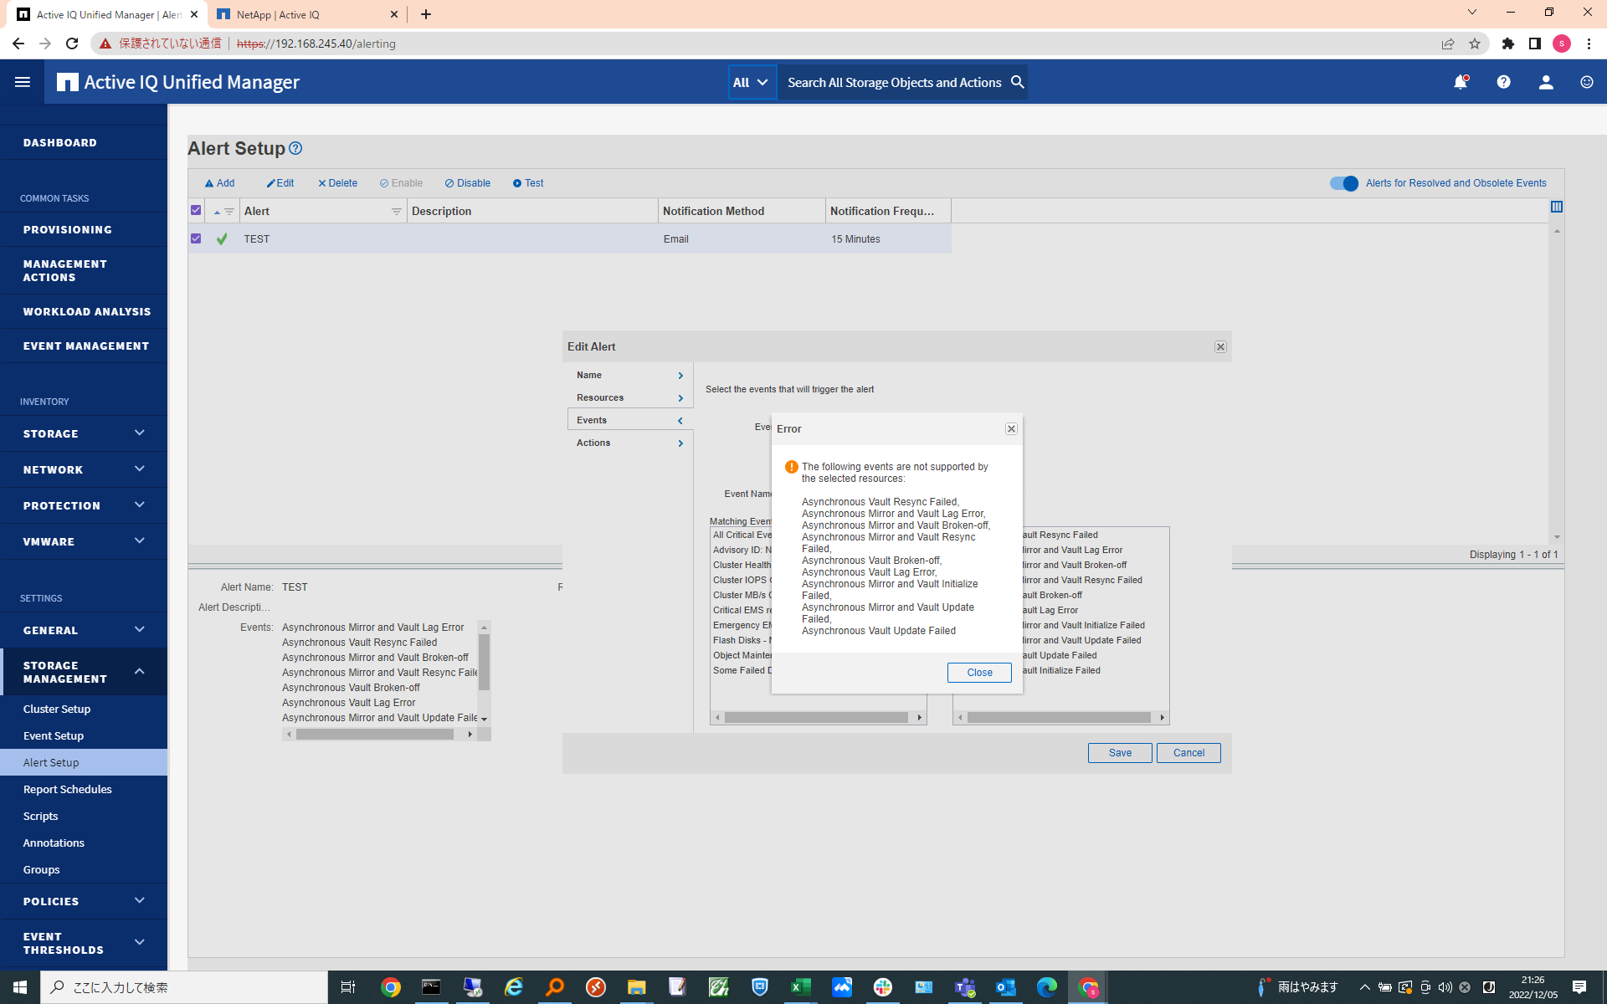Screen dimensions: 1607x1004
Task: Toggle the select-all alerts header checkbox
Action: (196, 211)
